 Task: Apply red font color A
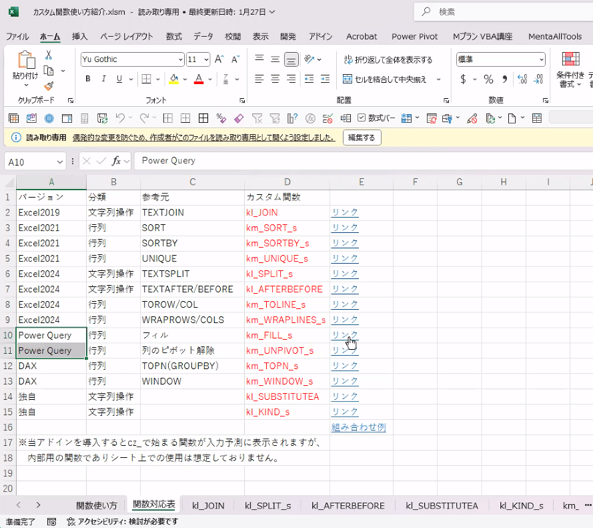point(199,79)
